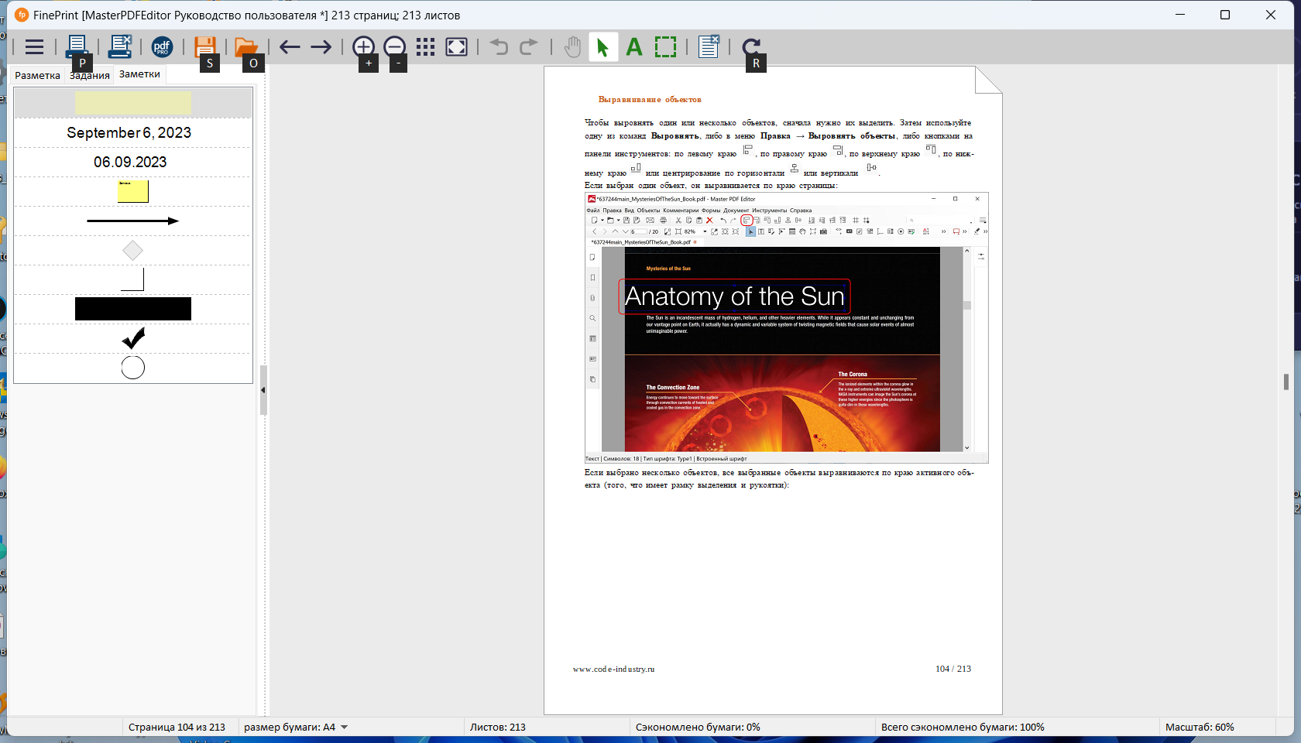The image size is (1301, 743).
Task: Click the vertical scrollbar handle at right
Action: (x=1286, y=382)
